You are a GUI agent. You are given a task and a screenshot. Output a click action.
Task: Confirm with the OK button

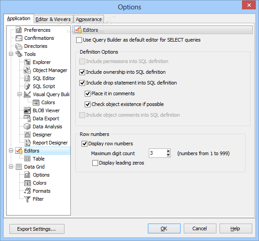coord(164,228)
